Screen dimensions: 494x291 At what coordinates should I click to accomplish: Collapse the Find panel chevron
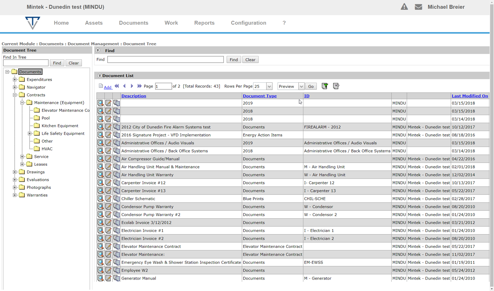click(98, 50)
